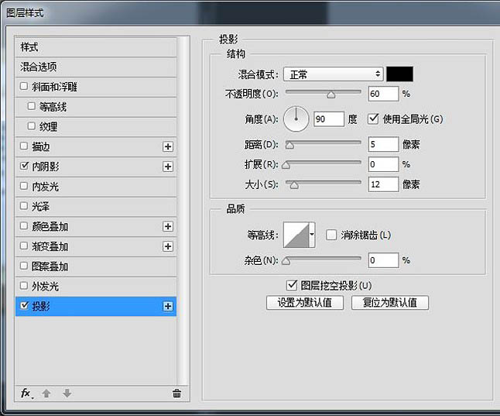Click the fx add style icon
The width and height of the screenshot is (500, 416).
click(26, 394)
